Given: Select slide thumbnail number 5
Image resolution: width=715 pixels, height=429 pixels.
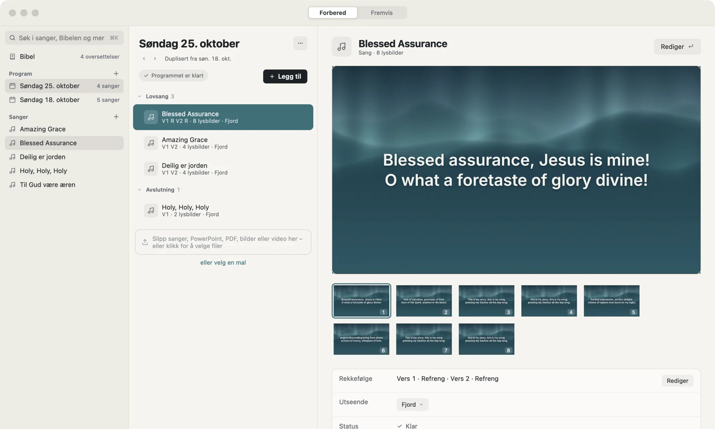Looking at the screenshot, I should click(x=612, y=301).
